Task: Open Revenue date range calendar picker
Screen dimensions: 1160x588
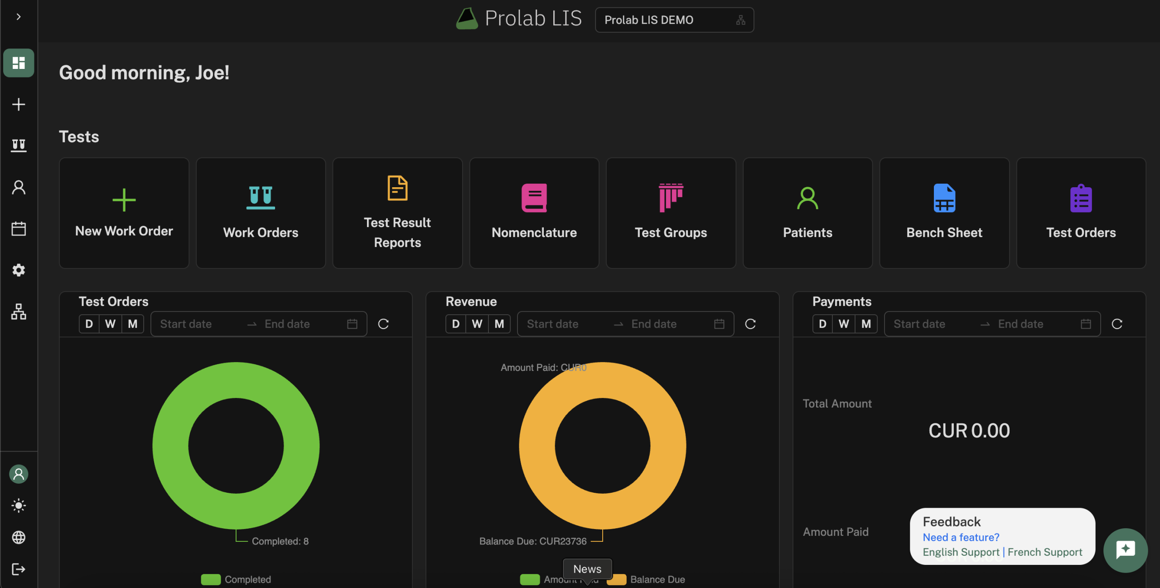Action: [719, 324]
